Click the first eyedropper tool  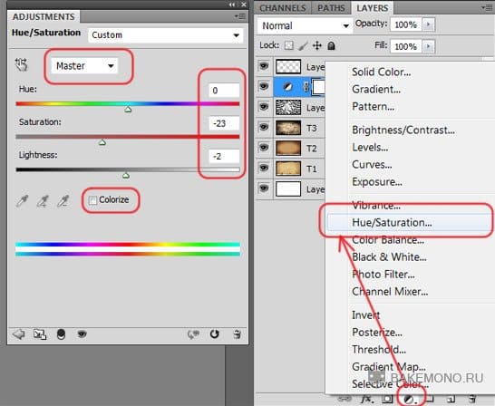22,201
